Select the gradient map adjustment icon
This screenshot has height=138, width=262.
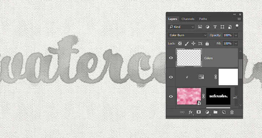(x=201, y=77)
